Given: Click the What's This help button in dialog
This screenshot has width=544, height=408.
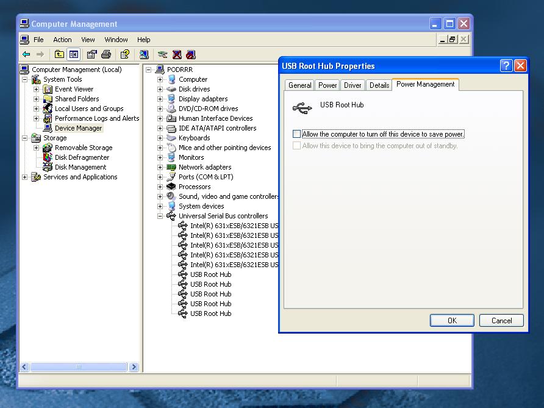Looking at the screenshot, I should click(506, 66).
